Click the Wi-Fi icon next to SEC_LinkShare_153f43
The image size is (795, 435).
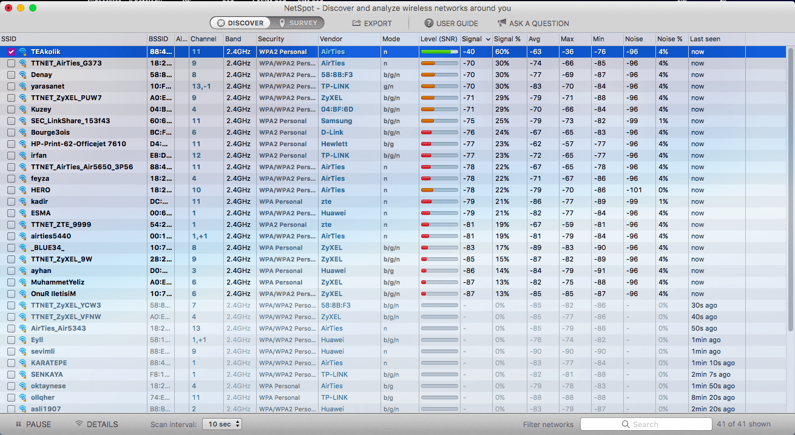(23, 121)
